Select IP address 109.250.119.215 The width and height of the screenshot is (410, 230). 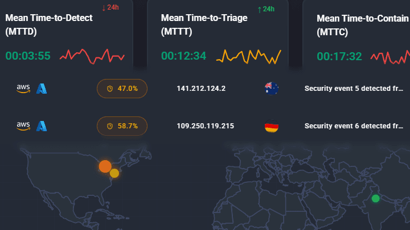tap(205, 126)
